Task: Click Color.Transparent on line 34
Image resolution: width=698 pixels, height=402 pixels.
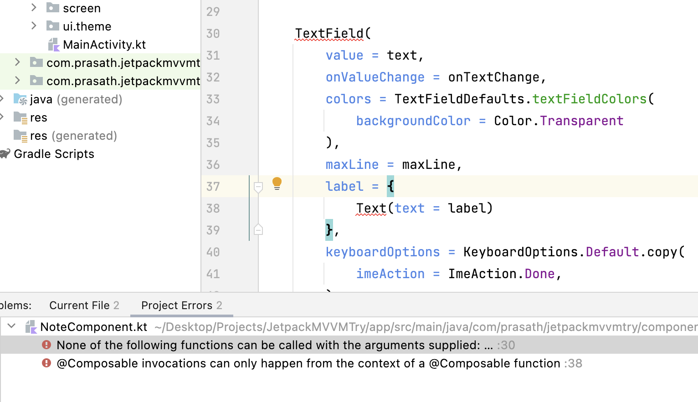Action: 559,121
